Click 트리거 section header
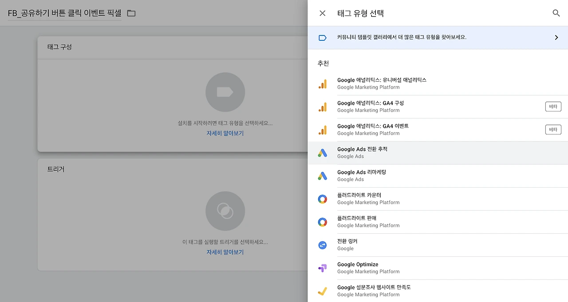The height and width of the screenshot is (302, 568). tap(56, 169)
